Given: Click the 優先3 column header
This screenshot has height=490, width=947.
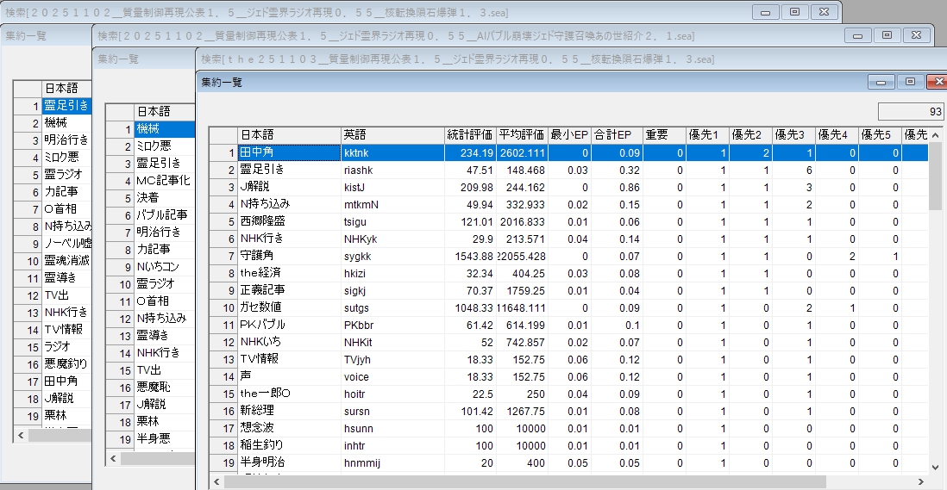Looking at the screenshot, I should click(793, 135).
